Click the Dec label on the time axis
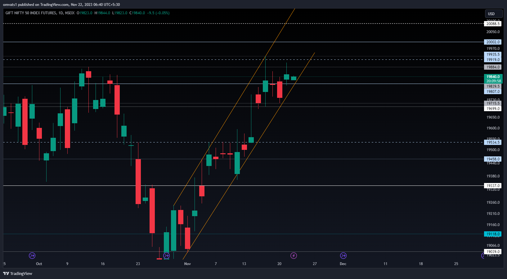 click(x=343, y=264)
